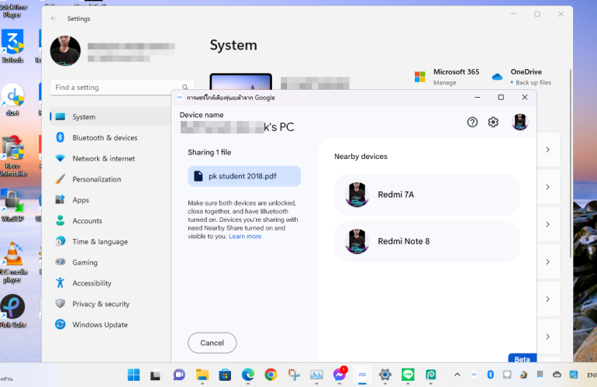Open Microsoft Edge from the taskbar
Image resolution: width=597 pixels, height=387 pixels.
[x=247, y=375]
